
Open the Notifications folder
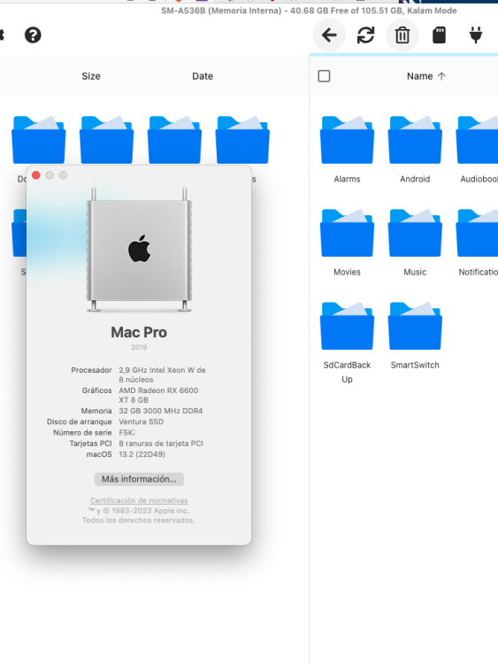click(478, 243)
